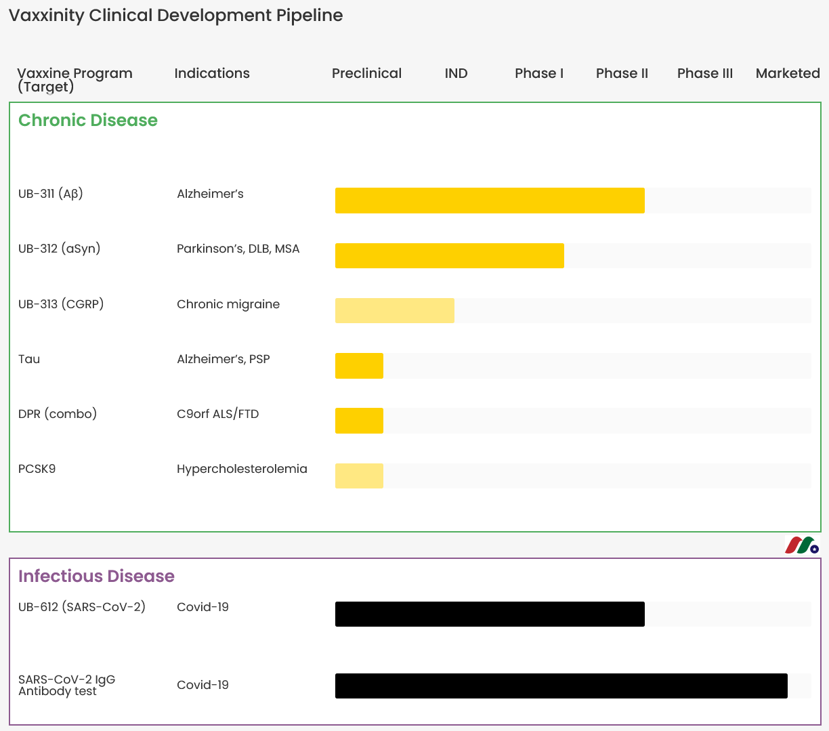Click the UB-311 (Aβ) program label
This screenshot has width=829, height=731.
[51, 194]
